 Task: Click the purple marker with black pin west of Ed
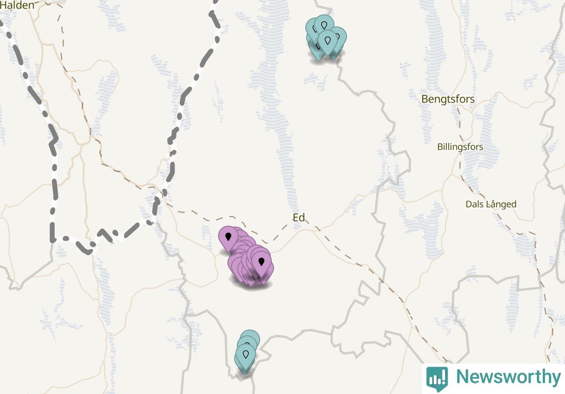228,237
